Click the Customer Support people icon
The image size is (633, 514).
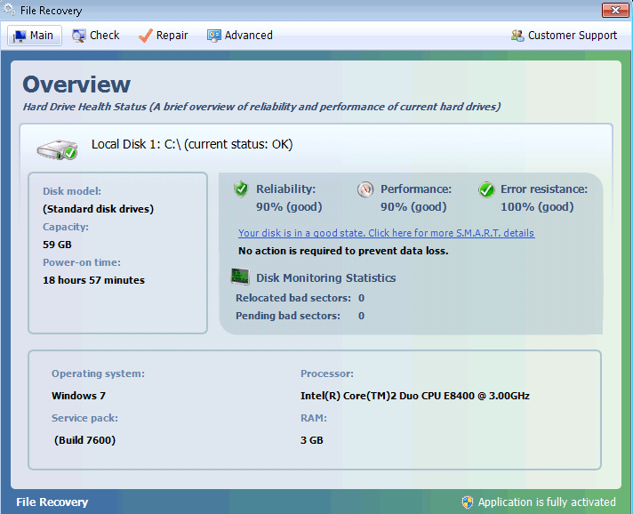pos(517,36)
